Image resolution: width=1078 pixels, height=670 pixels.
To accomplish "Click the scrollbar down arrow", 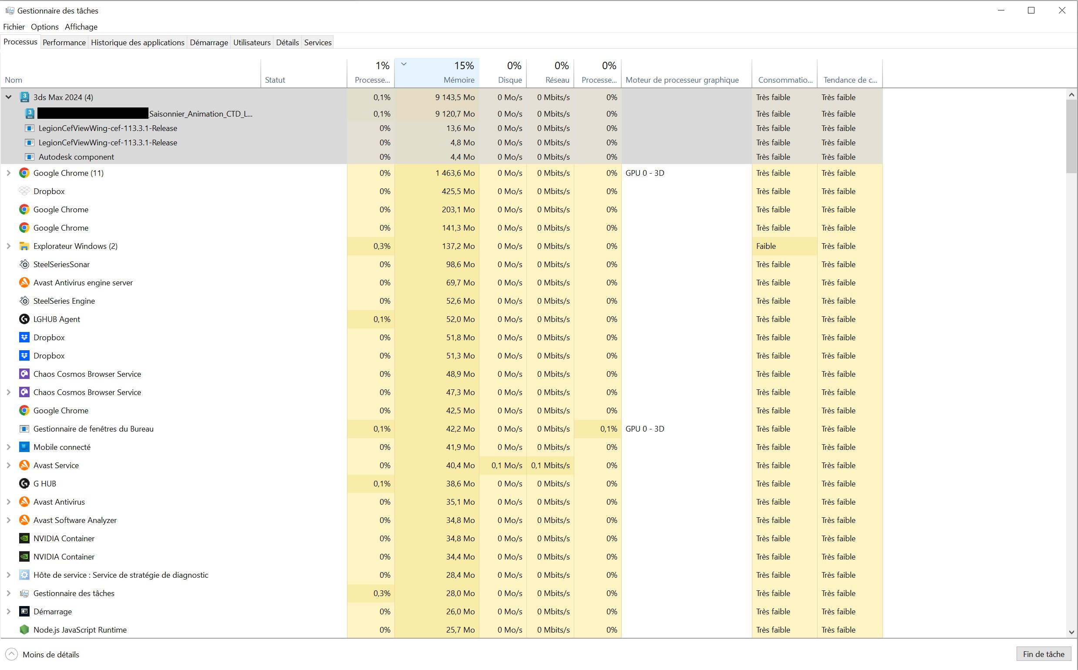I will [x=1071, y=632].
